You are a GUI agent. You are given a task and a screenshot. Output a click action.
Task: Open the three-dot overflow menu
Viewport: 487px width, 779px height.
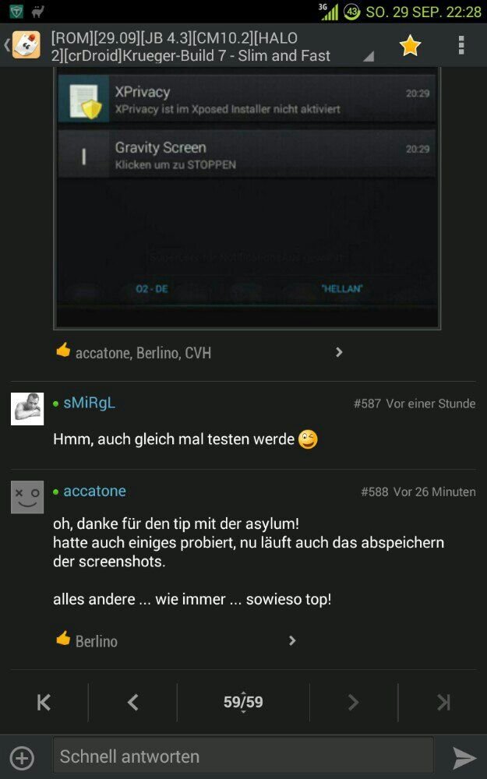[x=461, y=45]
